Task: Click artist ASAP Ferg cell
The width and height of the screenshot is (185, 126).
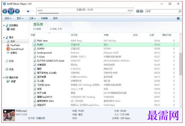Action: 76,41
